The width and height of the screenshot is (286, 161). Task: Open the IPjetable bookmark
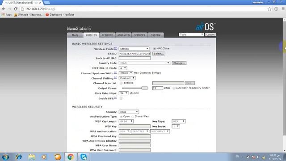click(28, 15)
